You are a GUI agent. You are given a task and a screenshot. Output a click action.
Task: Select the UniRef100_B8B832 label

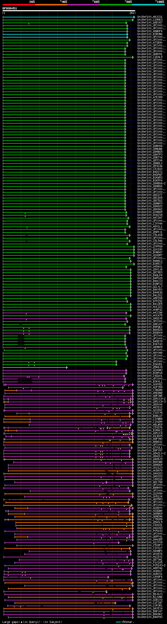(x=150, y=442)
